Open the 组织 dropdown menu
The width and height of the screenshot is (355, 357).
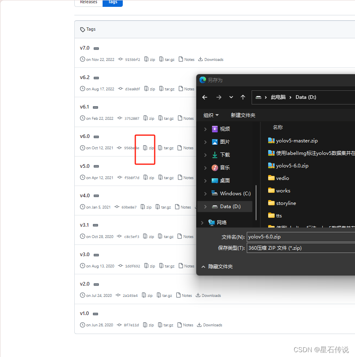tap(211, 115)
